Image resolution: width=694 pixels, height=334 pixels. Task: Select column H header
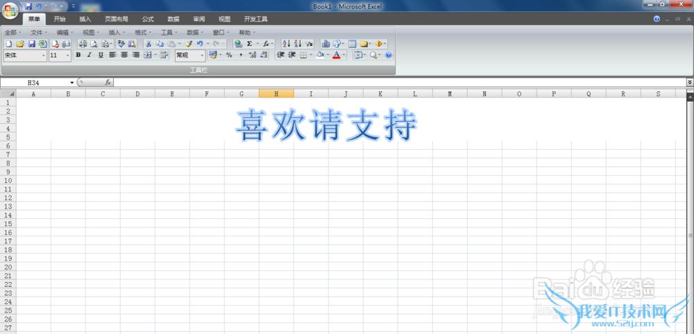276,94
